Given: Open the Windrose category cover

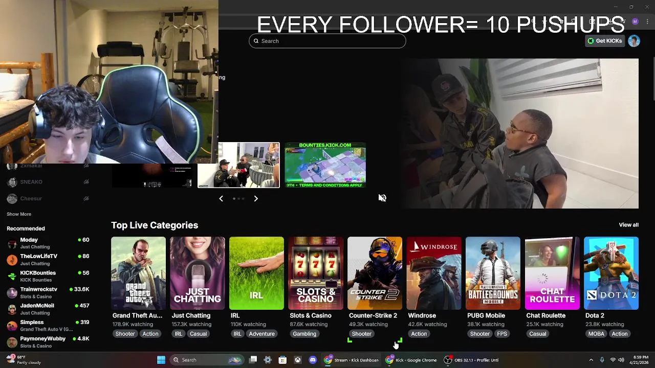Looking at the screenshot, I should coord(434,273).
